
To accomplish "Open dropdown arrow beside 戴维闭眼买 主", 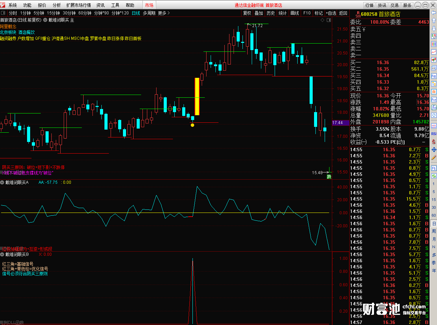I will coord(46,20).
